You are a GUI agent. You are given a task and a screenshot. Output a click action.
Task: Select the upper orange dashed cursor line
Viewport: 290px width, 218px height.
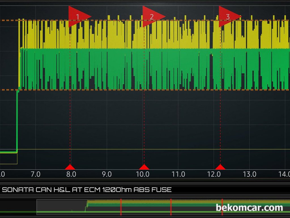(x=145, y=20)
